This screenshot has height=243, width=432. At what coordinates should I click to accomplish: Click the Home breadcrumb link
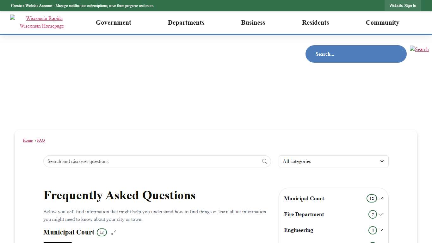point(28,140)
